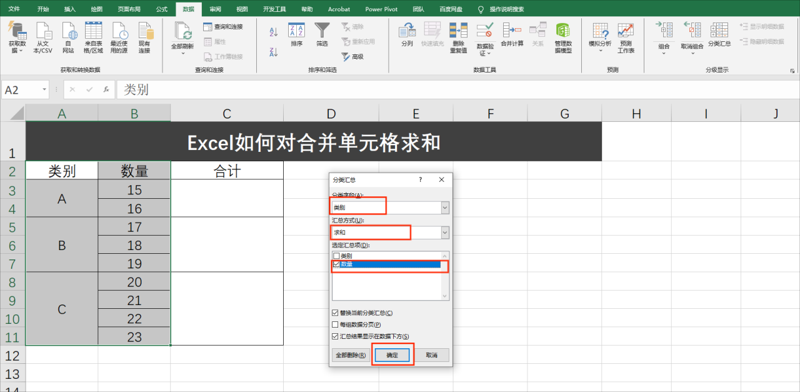
Task: Click the Name Box showing A2
Action: [20, 90]
